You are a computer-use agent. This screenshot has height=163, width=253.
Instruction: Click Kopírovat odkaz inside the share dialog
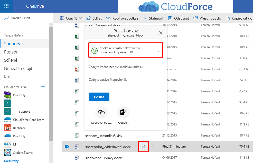click(x=101, y=112)
